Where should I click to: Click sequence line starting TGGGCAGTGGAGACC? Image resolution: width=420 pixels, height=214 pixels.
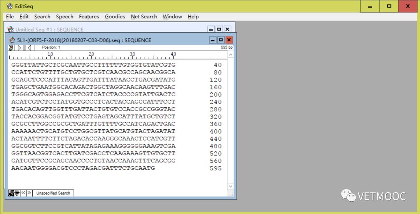93,94
